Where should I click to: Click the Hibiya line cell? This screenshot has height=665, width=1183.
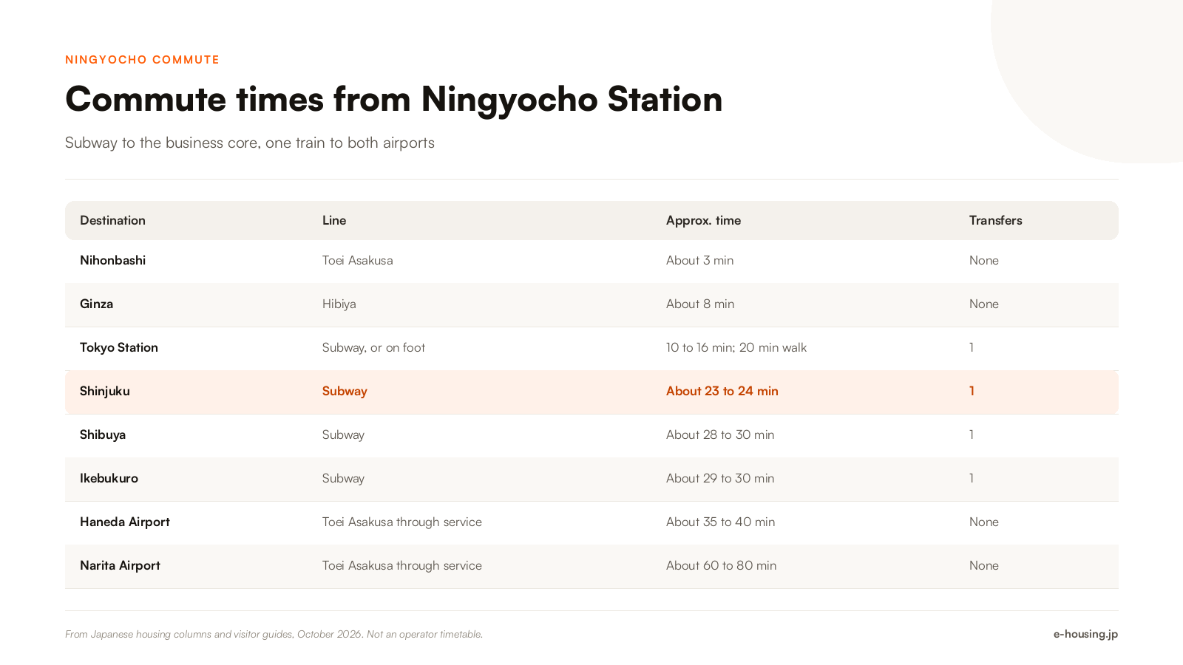(x=339, y=304)
